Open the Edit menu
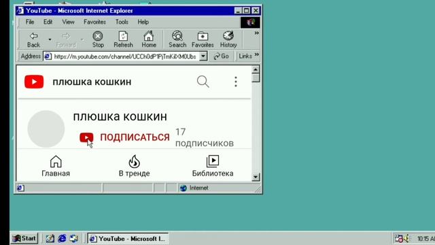The width and height of the screenshot is (435, 245). (x=48, y=22)
